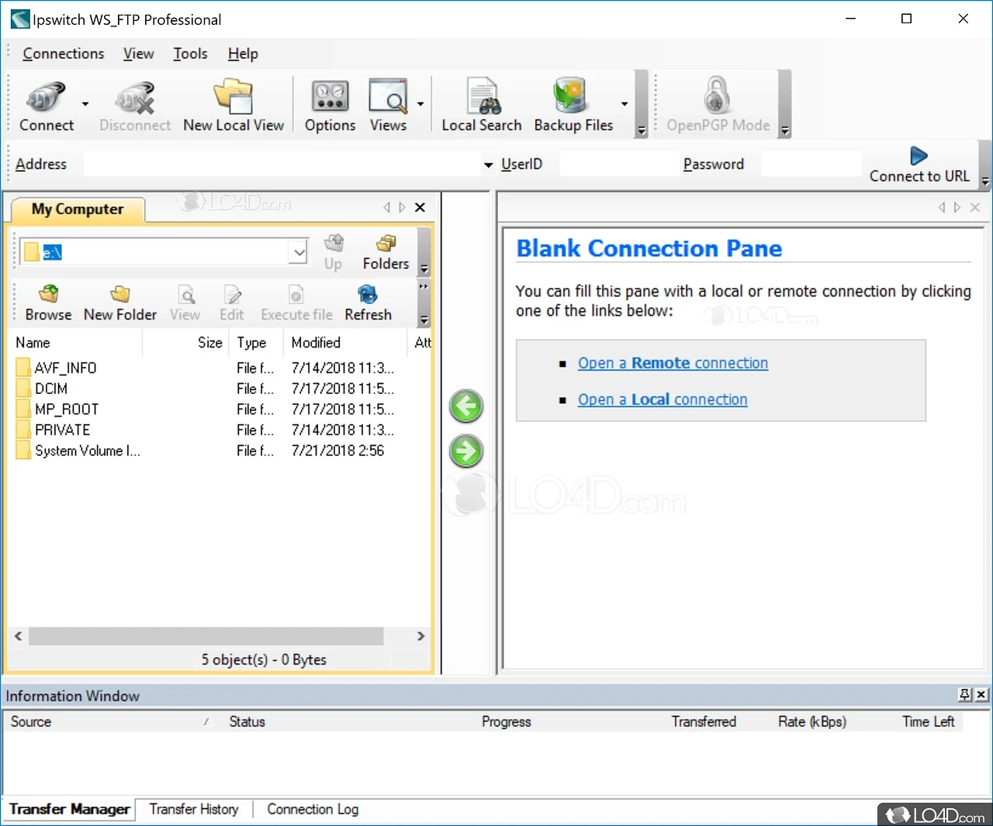The height and width of the screenshot is (826, 993).
Task: Click the Edit file icon
Action: click(x=232, y=303)
